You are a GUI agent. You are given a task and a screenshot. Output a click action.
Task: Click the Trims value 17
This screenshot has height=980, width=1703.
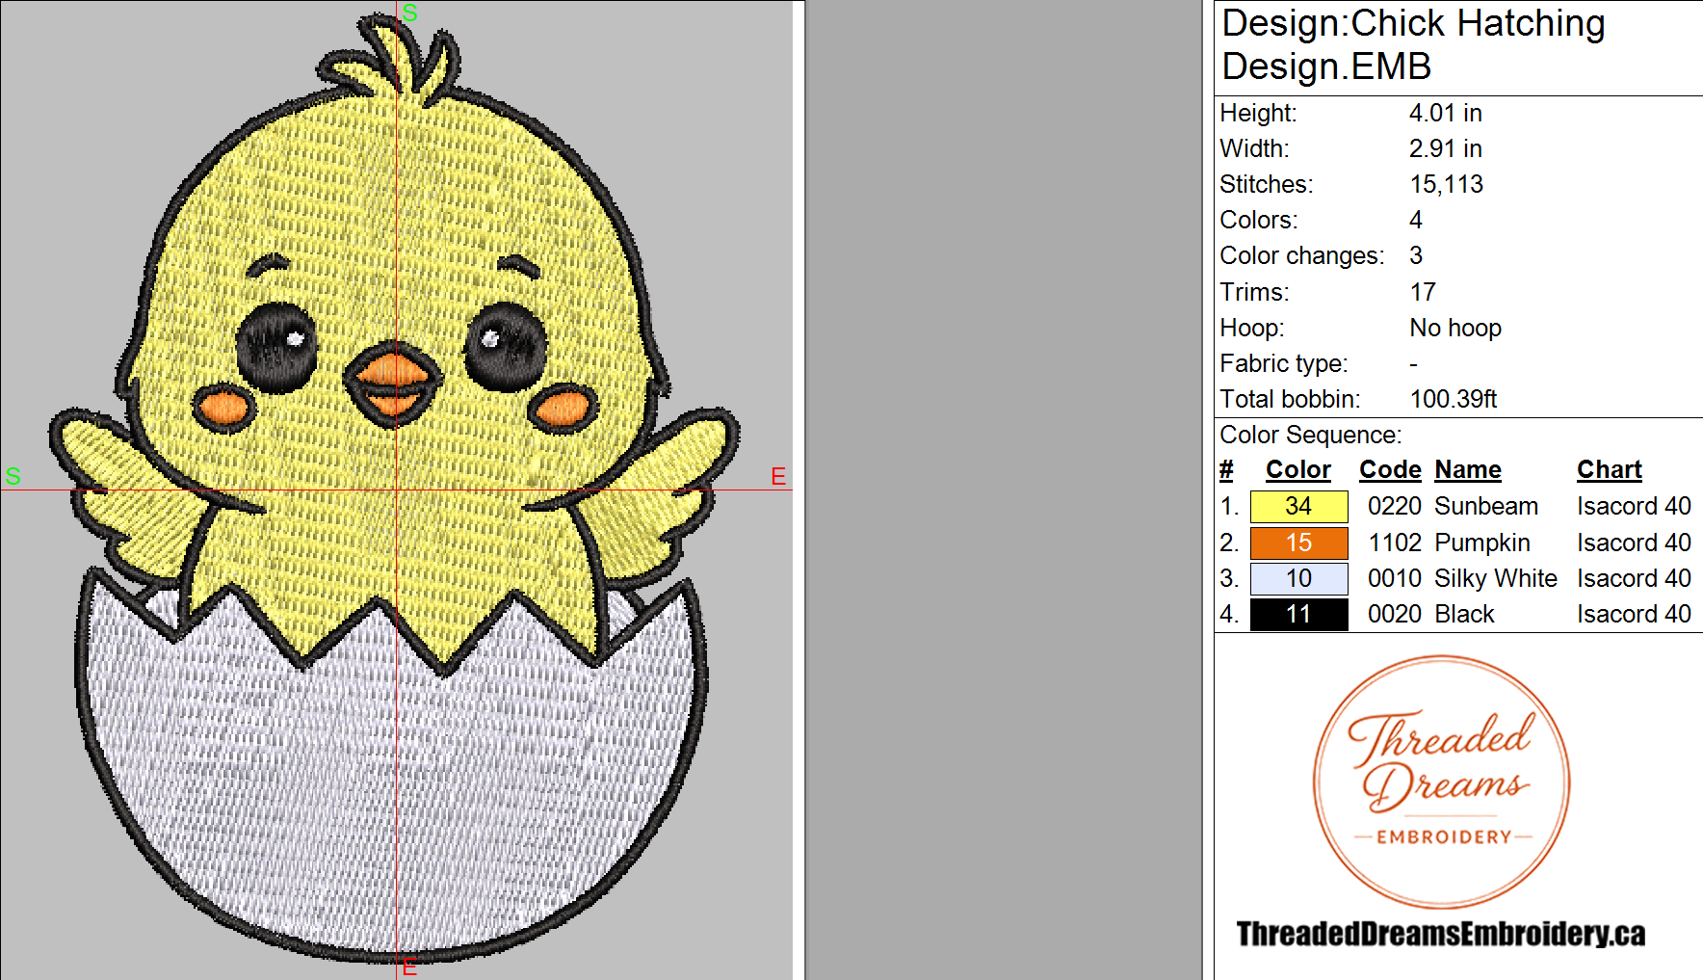click(1423, 292)
